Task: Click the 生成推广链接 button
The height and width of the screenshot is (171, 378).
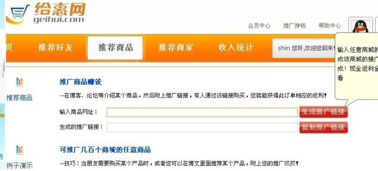Action: pos(324,112)
